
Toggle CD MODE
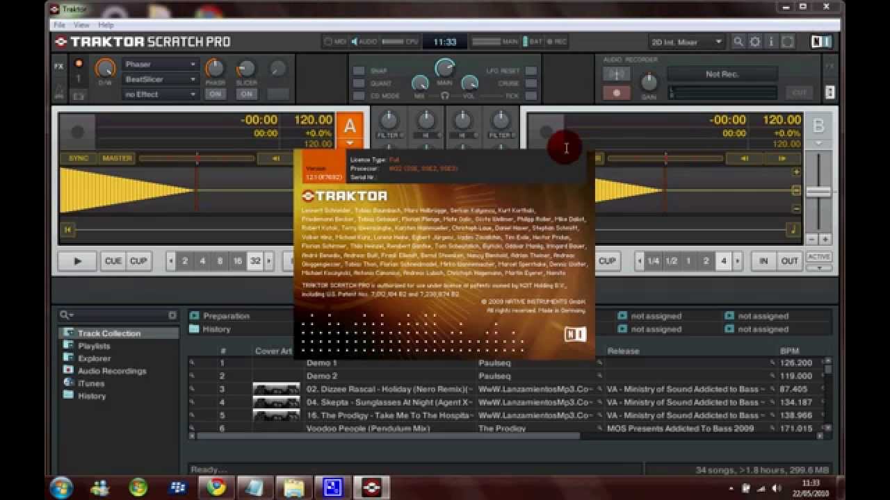point(359,96)
